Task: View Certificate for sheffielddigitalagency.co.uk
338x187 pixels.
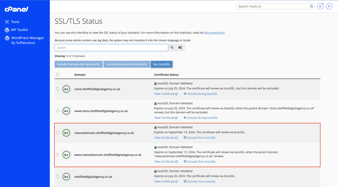Action: pos(166,181)
